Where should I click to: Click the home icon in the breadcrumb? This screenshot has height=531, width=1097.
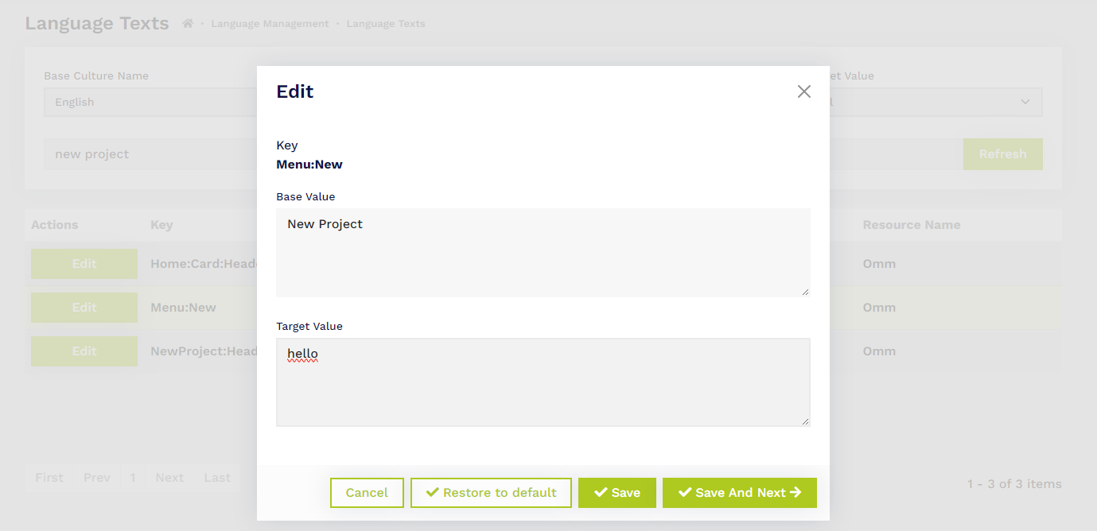[188, 24]
